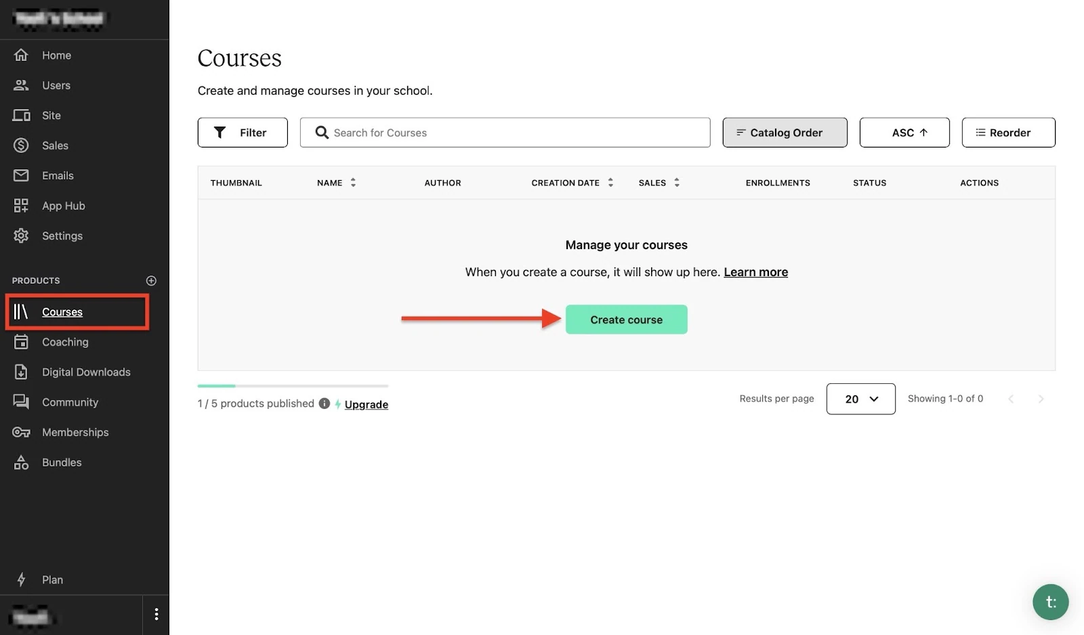The height and width of the screenshot is (635, 1084).
Task: Open Results per page 20 dropdown
Action: coord(860,399)
